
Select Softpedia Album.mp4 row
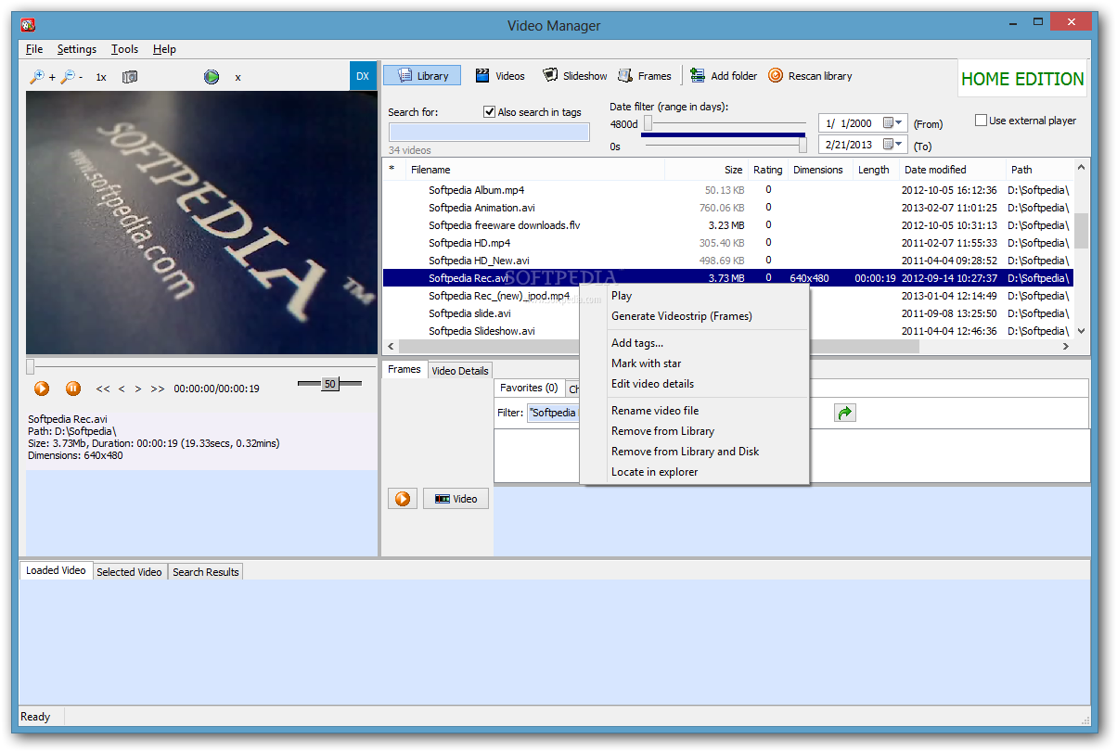point(728,190)
